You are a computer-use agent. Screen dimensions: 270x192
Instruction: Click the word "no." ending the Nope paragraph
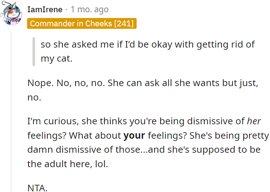click(34, 98)
